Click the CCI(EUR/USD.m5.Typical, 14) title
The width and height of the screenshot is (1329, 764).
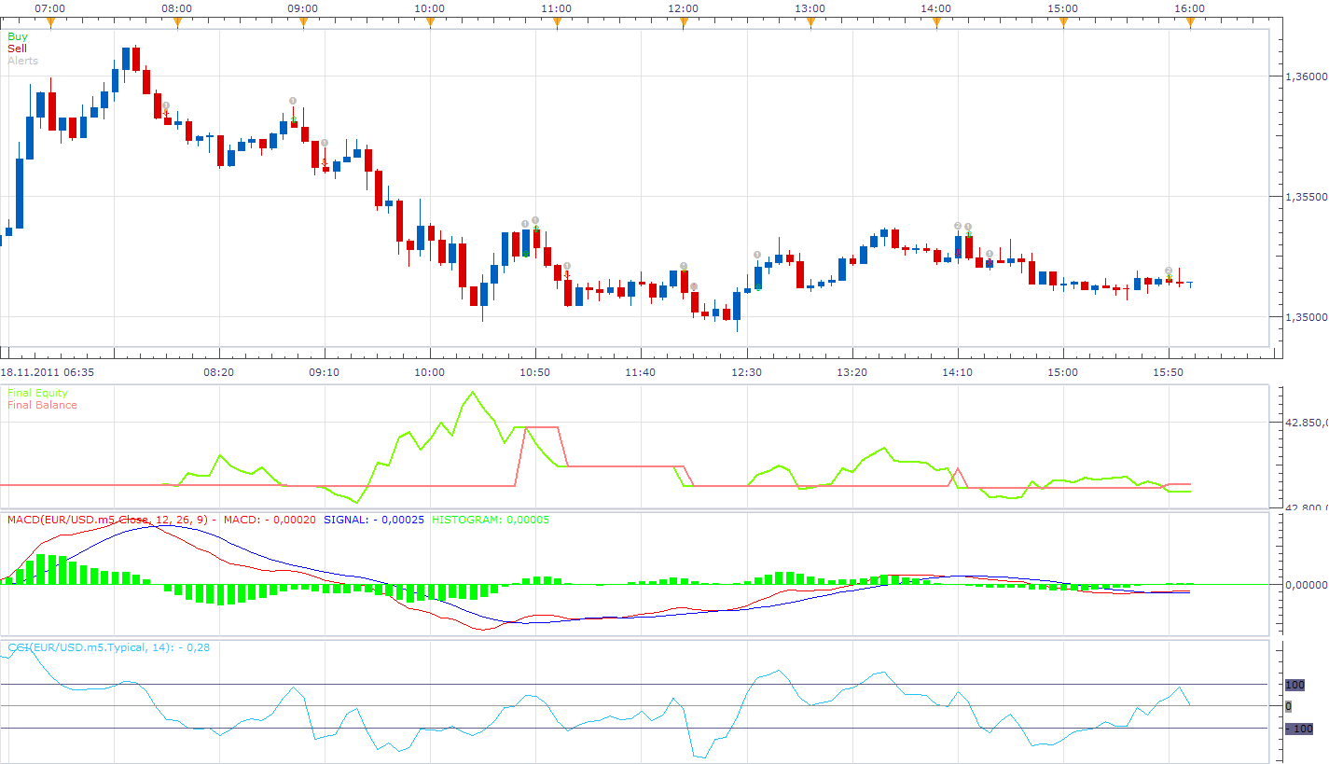click(108, 647)
